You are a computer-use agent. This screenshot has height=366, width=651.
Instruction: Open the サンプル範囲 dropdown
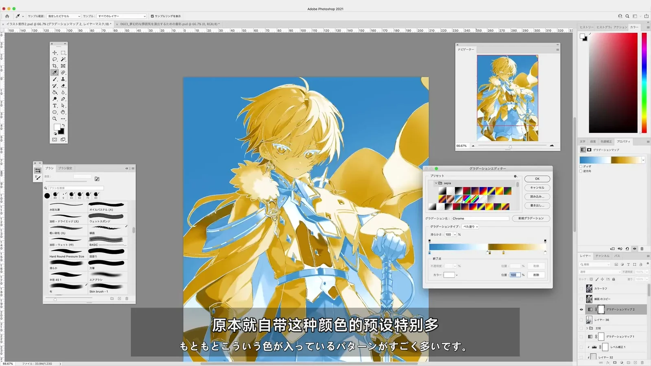pyautogui.click(x=64, y=16)
